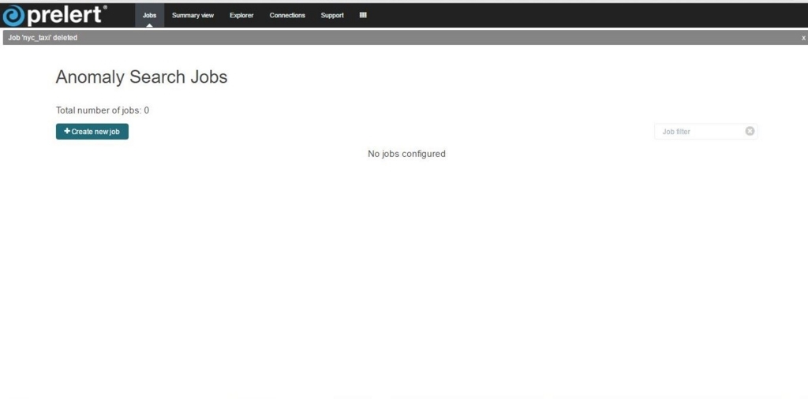Open the apps grid icon

363,16
